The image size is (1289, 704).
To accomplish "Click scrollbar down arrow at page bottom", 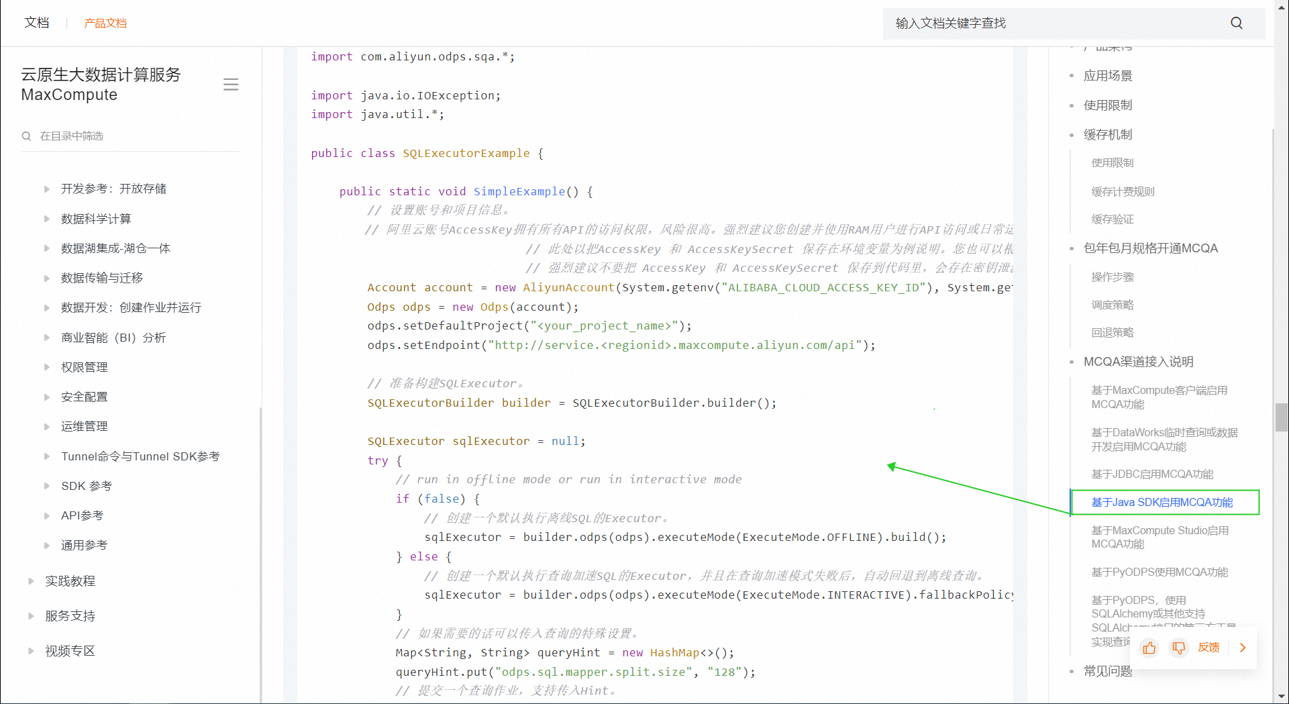I will 1281,697.
